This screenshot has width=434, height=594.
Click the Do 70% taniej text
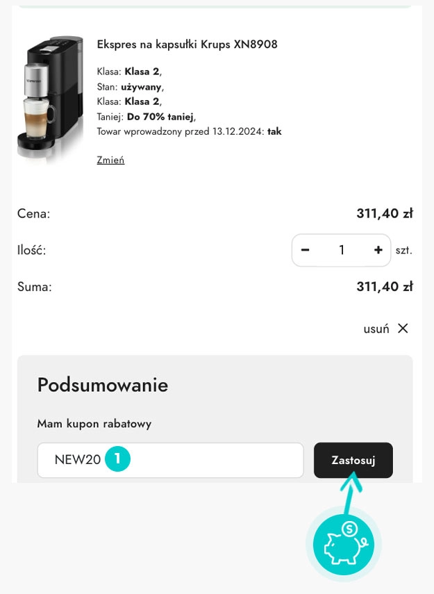[160, 117]
